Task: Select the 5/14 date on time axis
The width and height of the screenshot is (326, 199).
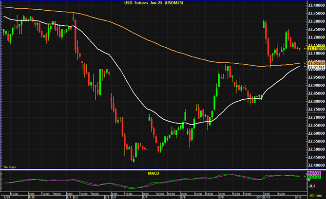Action: tap(297, 197)
